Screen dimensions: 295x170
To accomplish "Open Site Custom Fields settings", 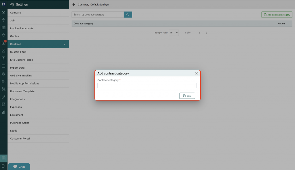I will pos(38,60).
